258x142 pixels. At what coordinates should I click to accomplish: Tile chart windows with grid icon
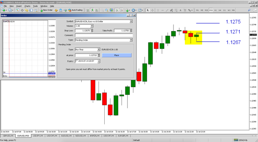111,10
